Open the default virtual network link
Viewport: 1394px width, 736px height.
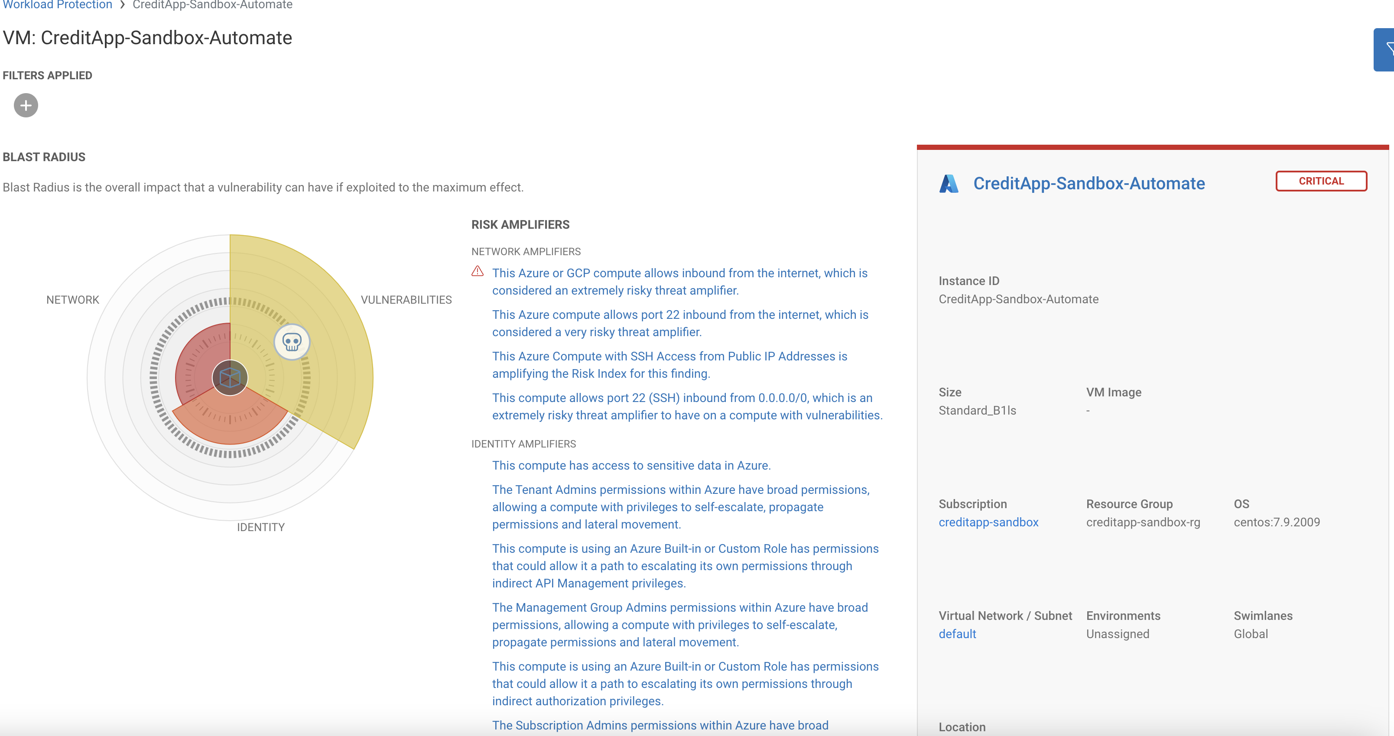pyautogui.click(x=957, y=634)
